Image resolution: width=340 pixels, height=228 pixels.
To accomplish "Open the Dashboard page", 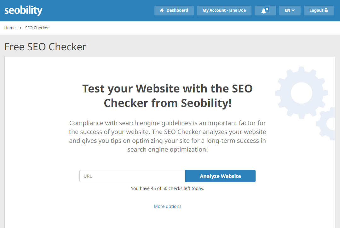I will [174, 10].
